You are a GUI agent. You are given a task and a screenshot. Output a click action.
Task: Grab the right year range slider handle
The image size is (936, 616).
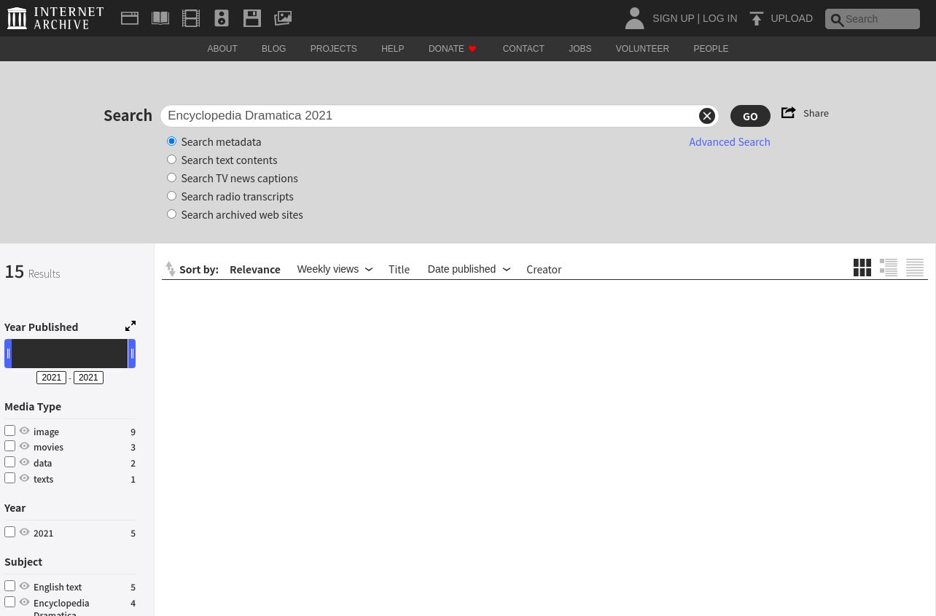[132, 354]
